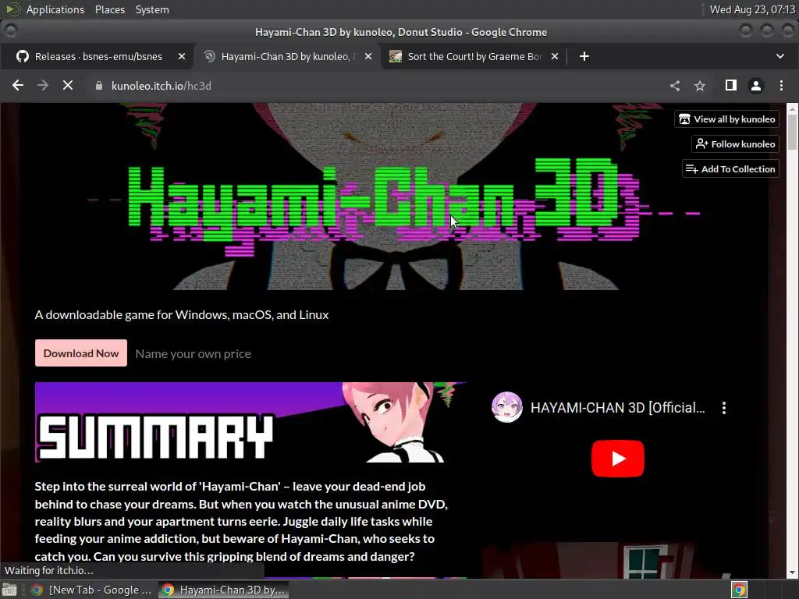
Task: Open the Places menu
Action: coord(109,9)
